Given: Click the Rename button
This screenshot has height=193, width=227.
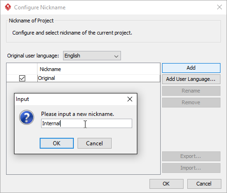Looking at the screenshot, I should pos(191,91).
